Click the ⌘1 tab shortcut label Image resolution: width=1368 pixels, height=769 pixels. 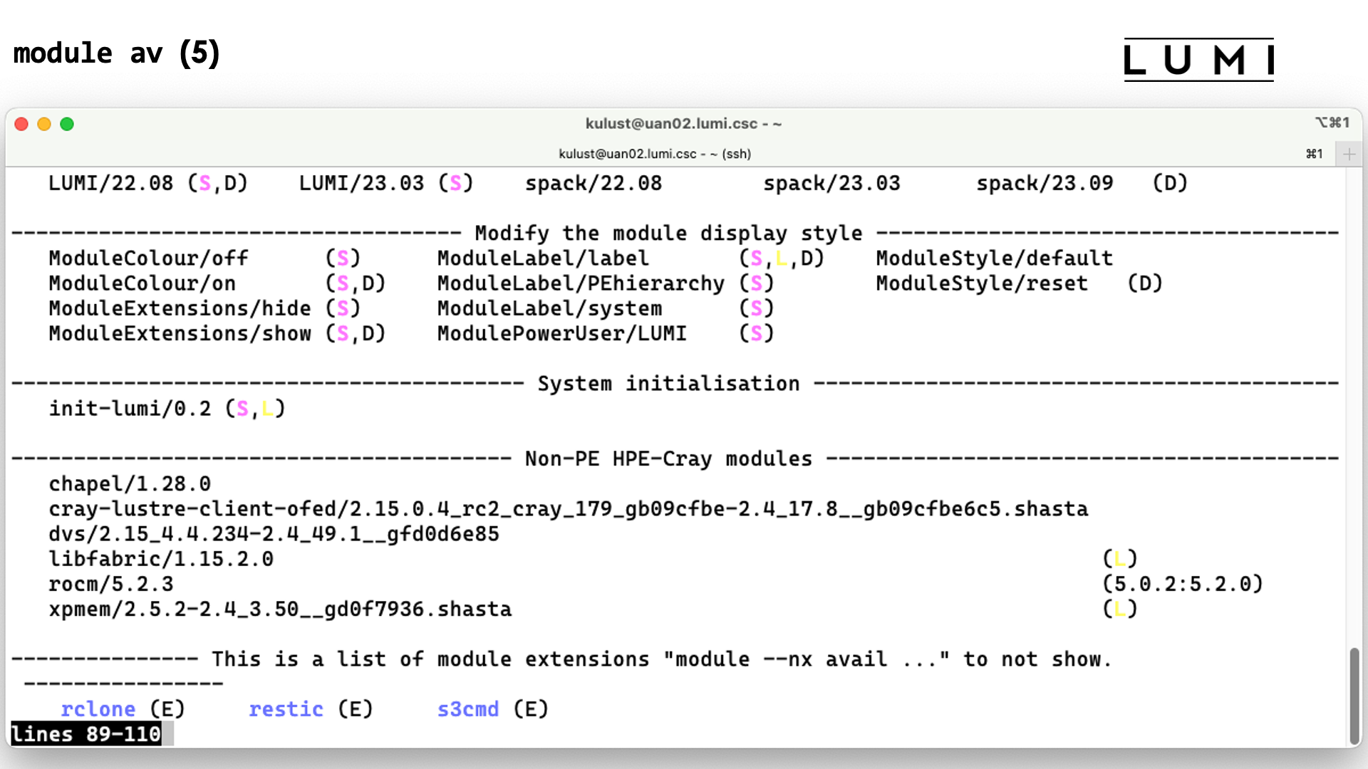pyautogui.click(x=1315, y=154)
